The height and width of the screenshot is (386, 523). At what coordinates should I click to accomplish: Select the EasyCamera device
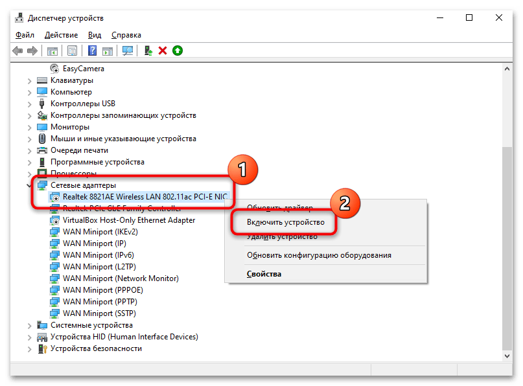click(x=83, y=69)
